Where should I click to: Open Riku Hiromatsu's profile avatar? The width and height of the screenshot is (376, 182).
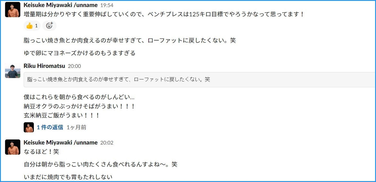[13, 70]
